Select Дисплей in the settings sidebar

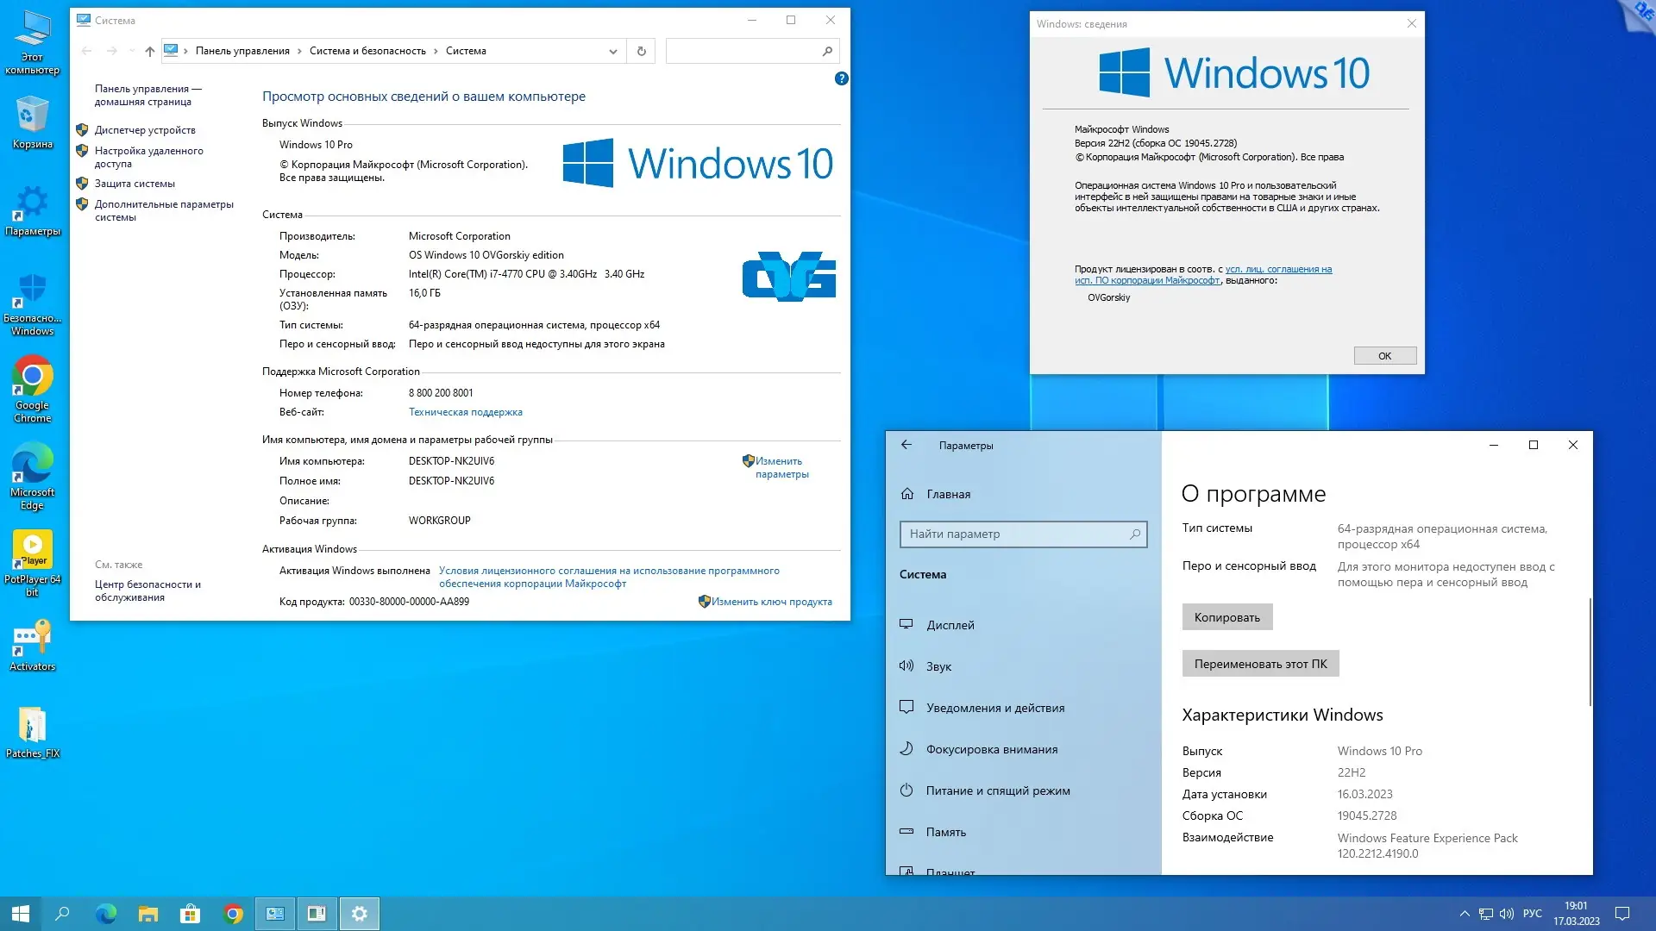pos(950,625)
